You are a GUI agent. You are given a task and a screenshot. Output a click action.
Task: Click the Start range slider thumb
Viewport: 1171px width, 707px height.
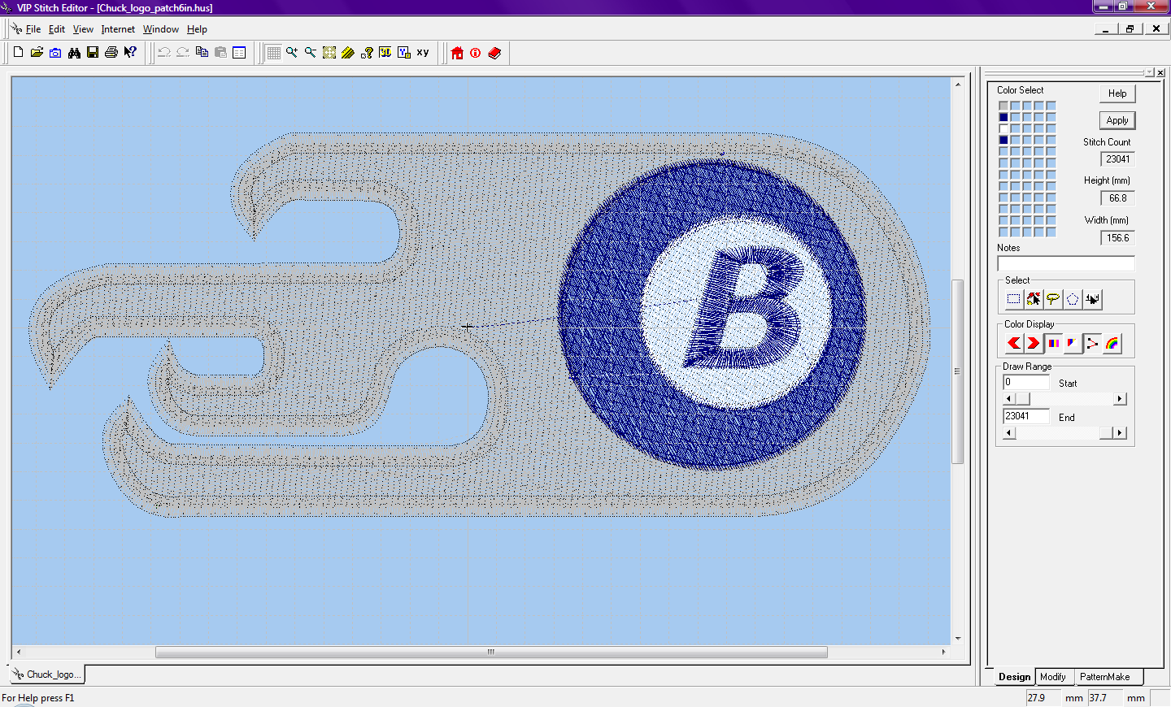tap(1023, 399)
